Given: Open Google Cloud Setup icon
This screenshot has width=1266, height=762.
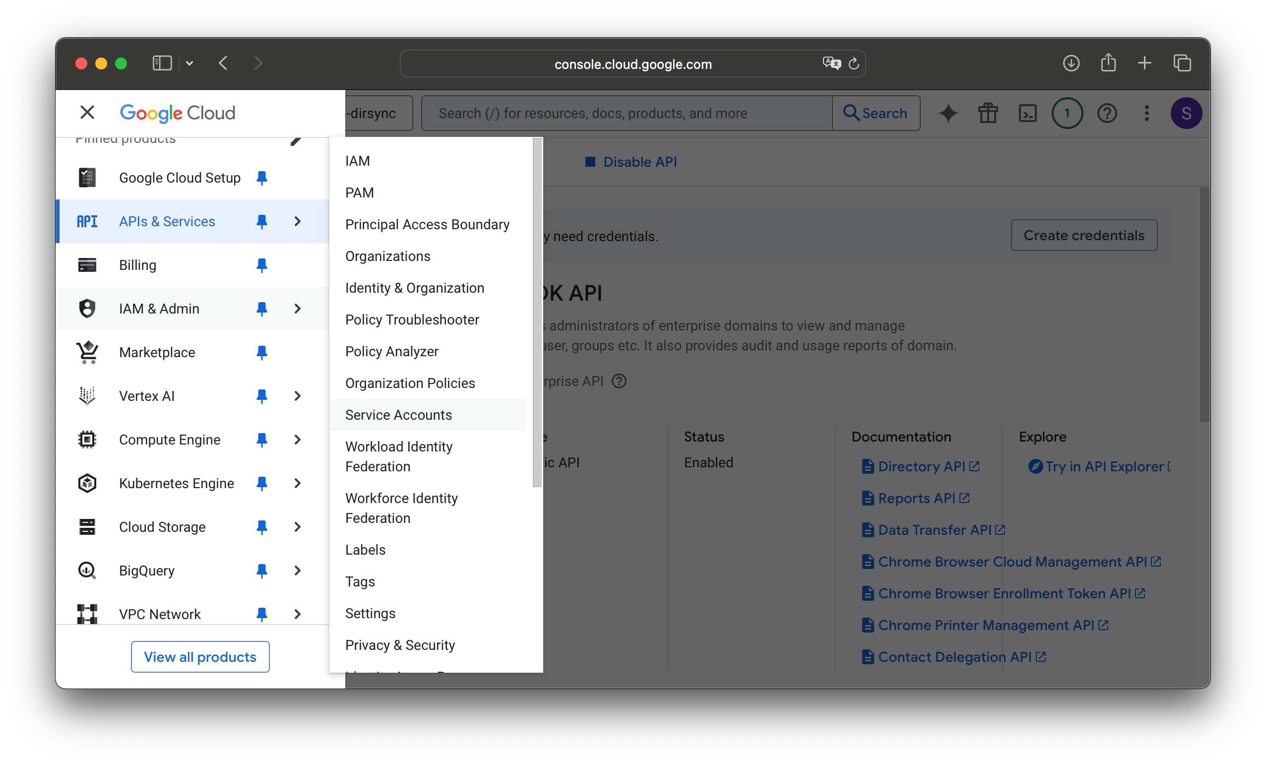Looking at the screenshot, I should pyautogui.click(x=87, y=178).
